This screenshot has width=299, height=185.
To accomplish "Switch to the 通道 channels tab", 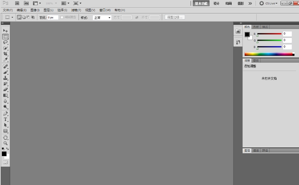I will pyautogui.click(x=256, y=150).
